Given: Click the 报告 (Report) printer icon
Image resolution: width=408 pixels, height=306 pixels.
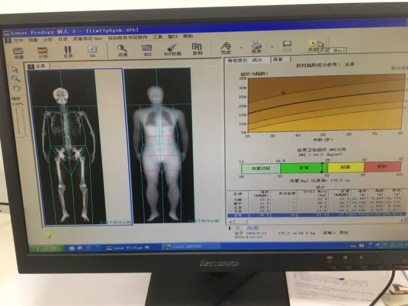Looking at the screenshot, I should click(256, 47).
